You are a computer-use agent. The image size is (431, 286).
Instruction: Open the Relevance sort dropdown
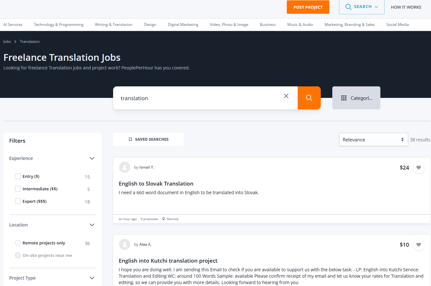pos(373,139)
